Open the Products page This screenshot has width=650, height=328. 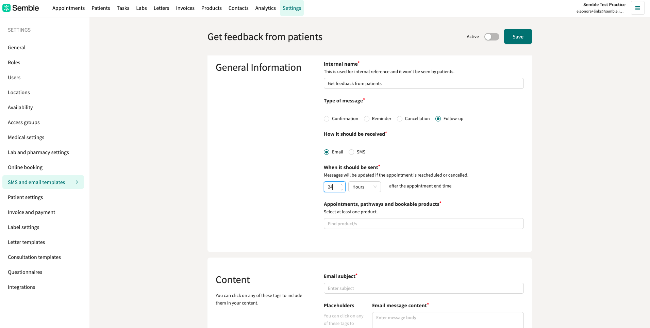212,8
